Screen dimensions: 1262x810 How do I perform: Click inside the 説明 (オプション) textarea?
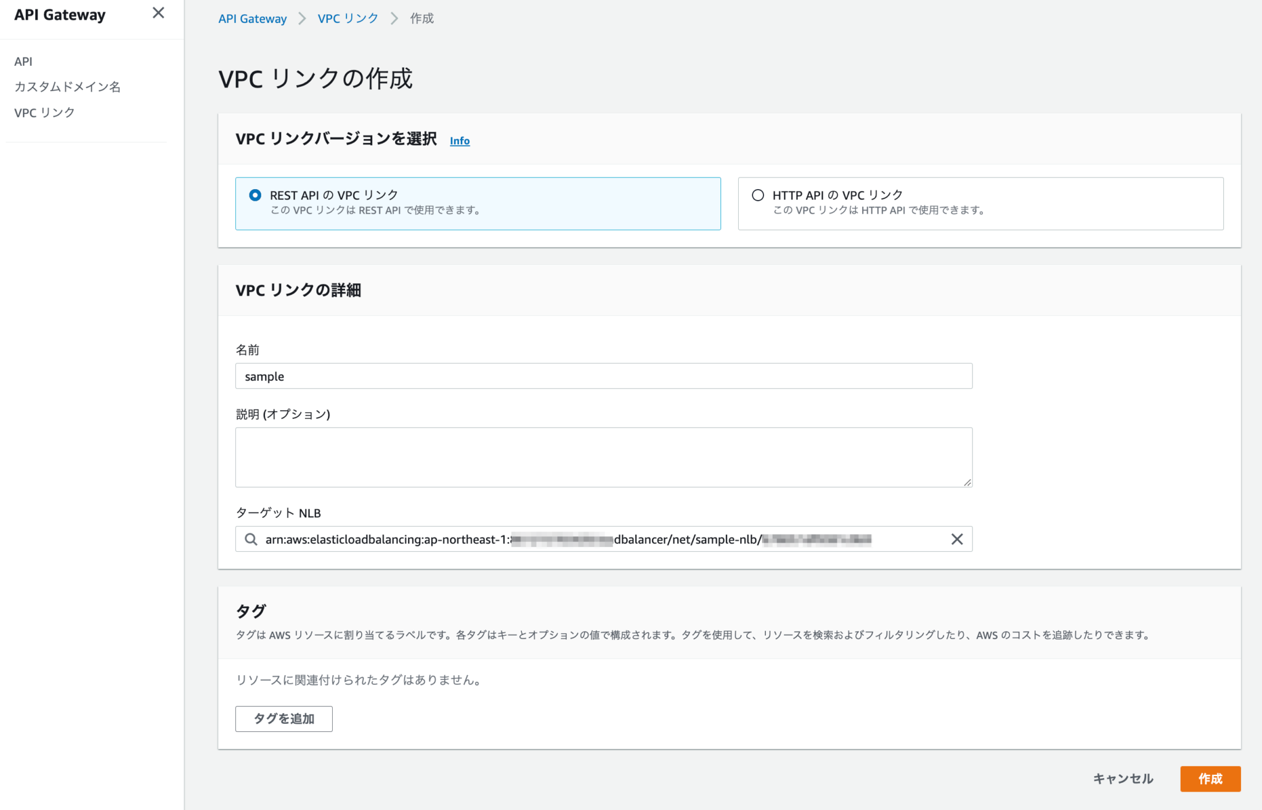[x=603, y=457]
